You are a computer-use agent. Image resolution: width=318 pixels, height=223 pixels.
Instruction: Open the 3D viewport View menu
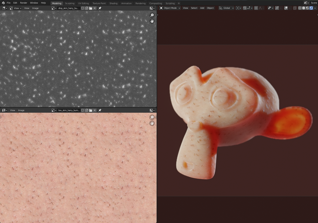[x=185, y=8]
